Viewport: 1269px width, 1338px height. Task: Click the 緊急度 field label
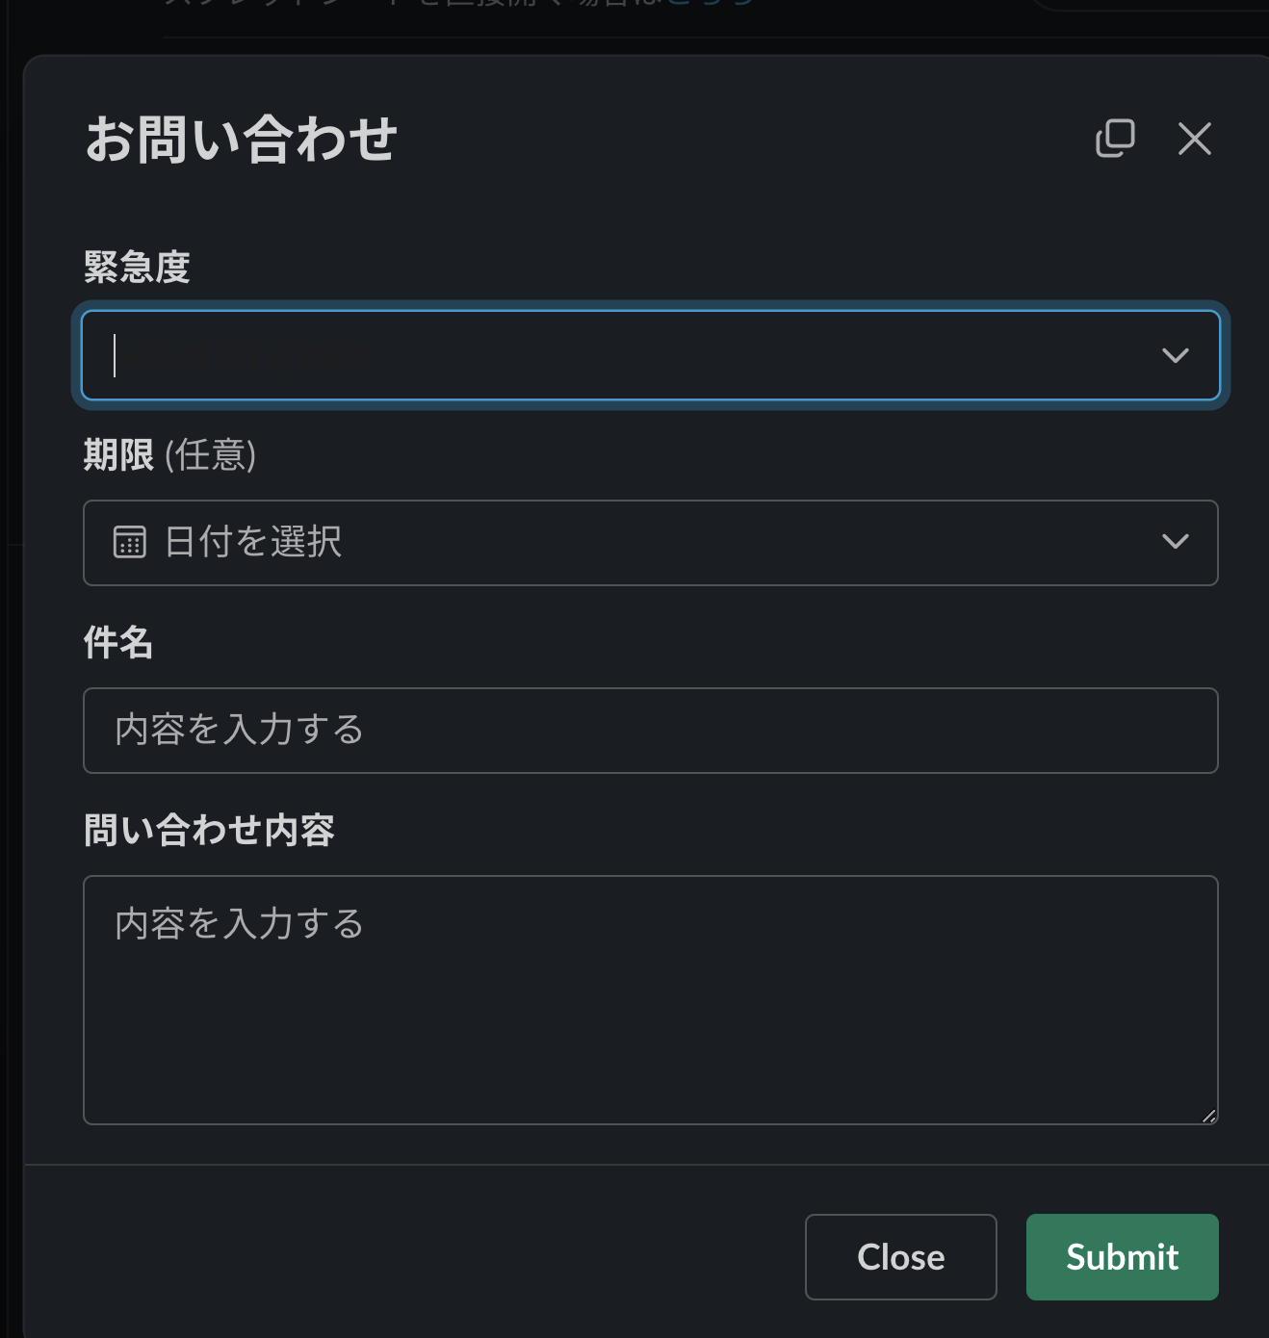click(138, 267)
